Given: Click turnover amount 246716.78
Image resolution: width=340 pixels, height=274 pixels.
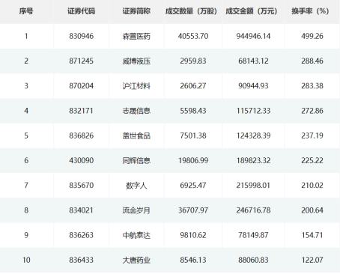Looking at the screenshot, I should 253,210.
